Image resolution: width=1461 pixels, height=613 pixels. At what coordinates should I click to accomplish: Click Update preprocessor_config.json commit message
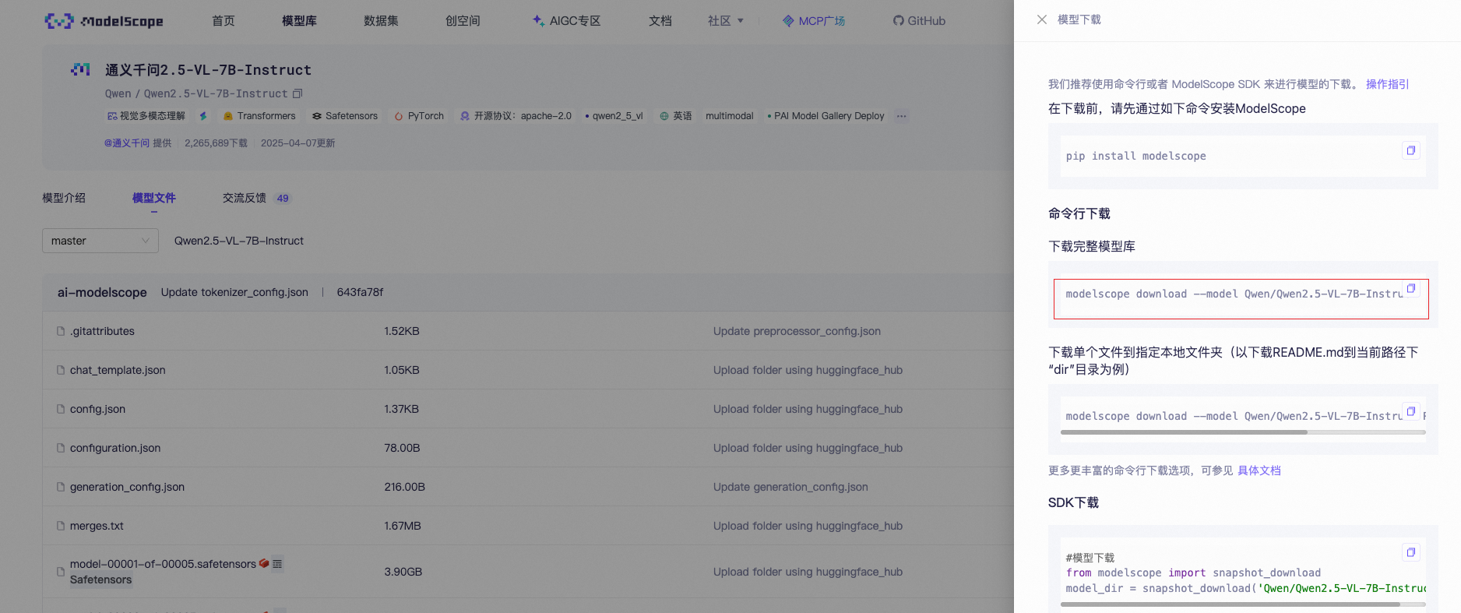point(797,331)
